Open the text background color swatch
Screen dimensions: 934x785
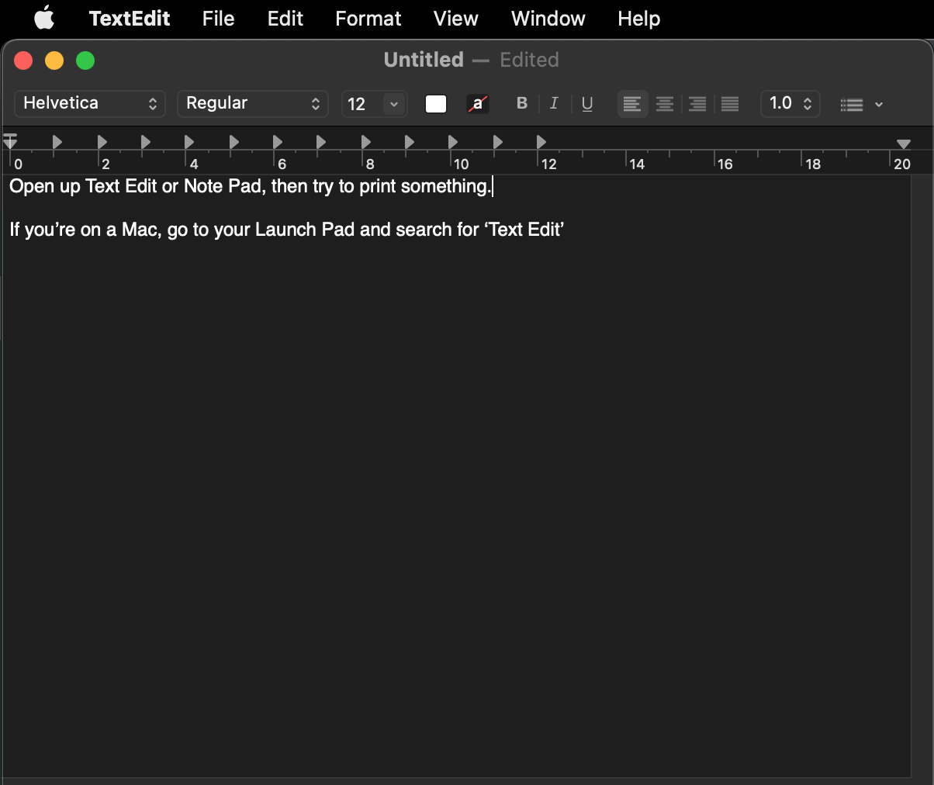point(478,104)
